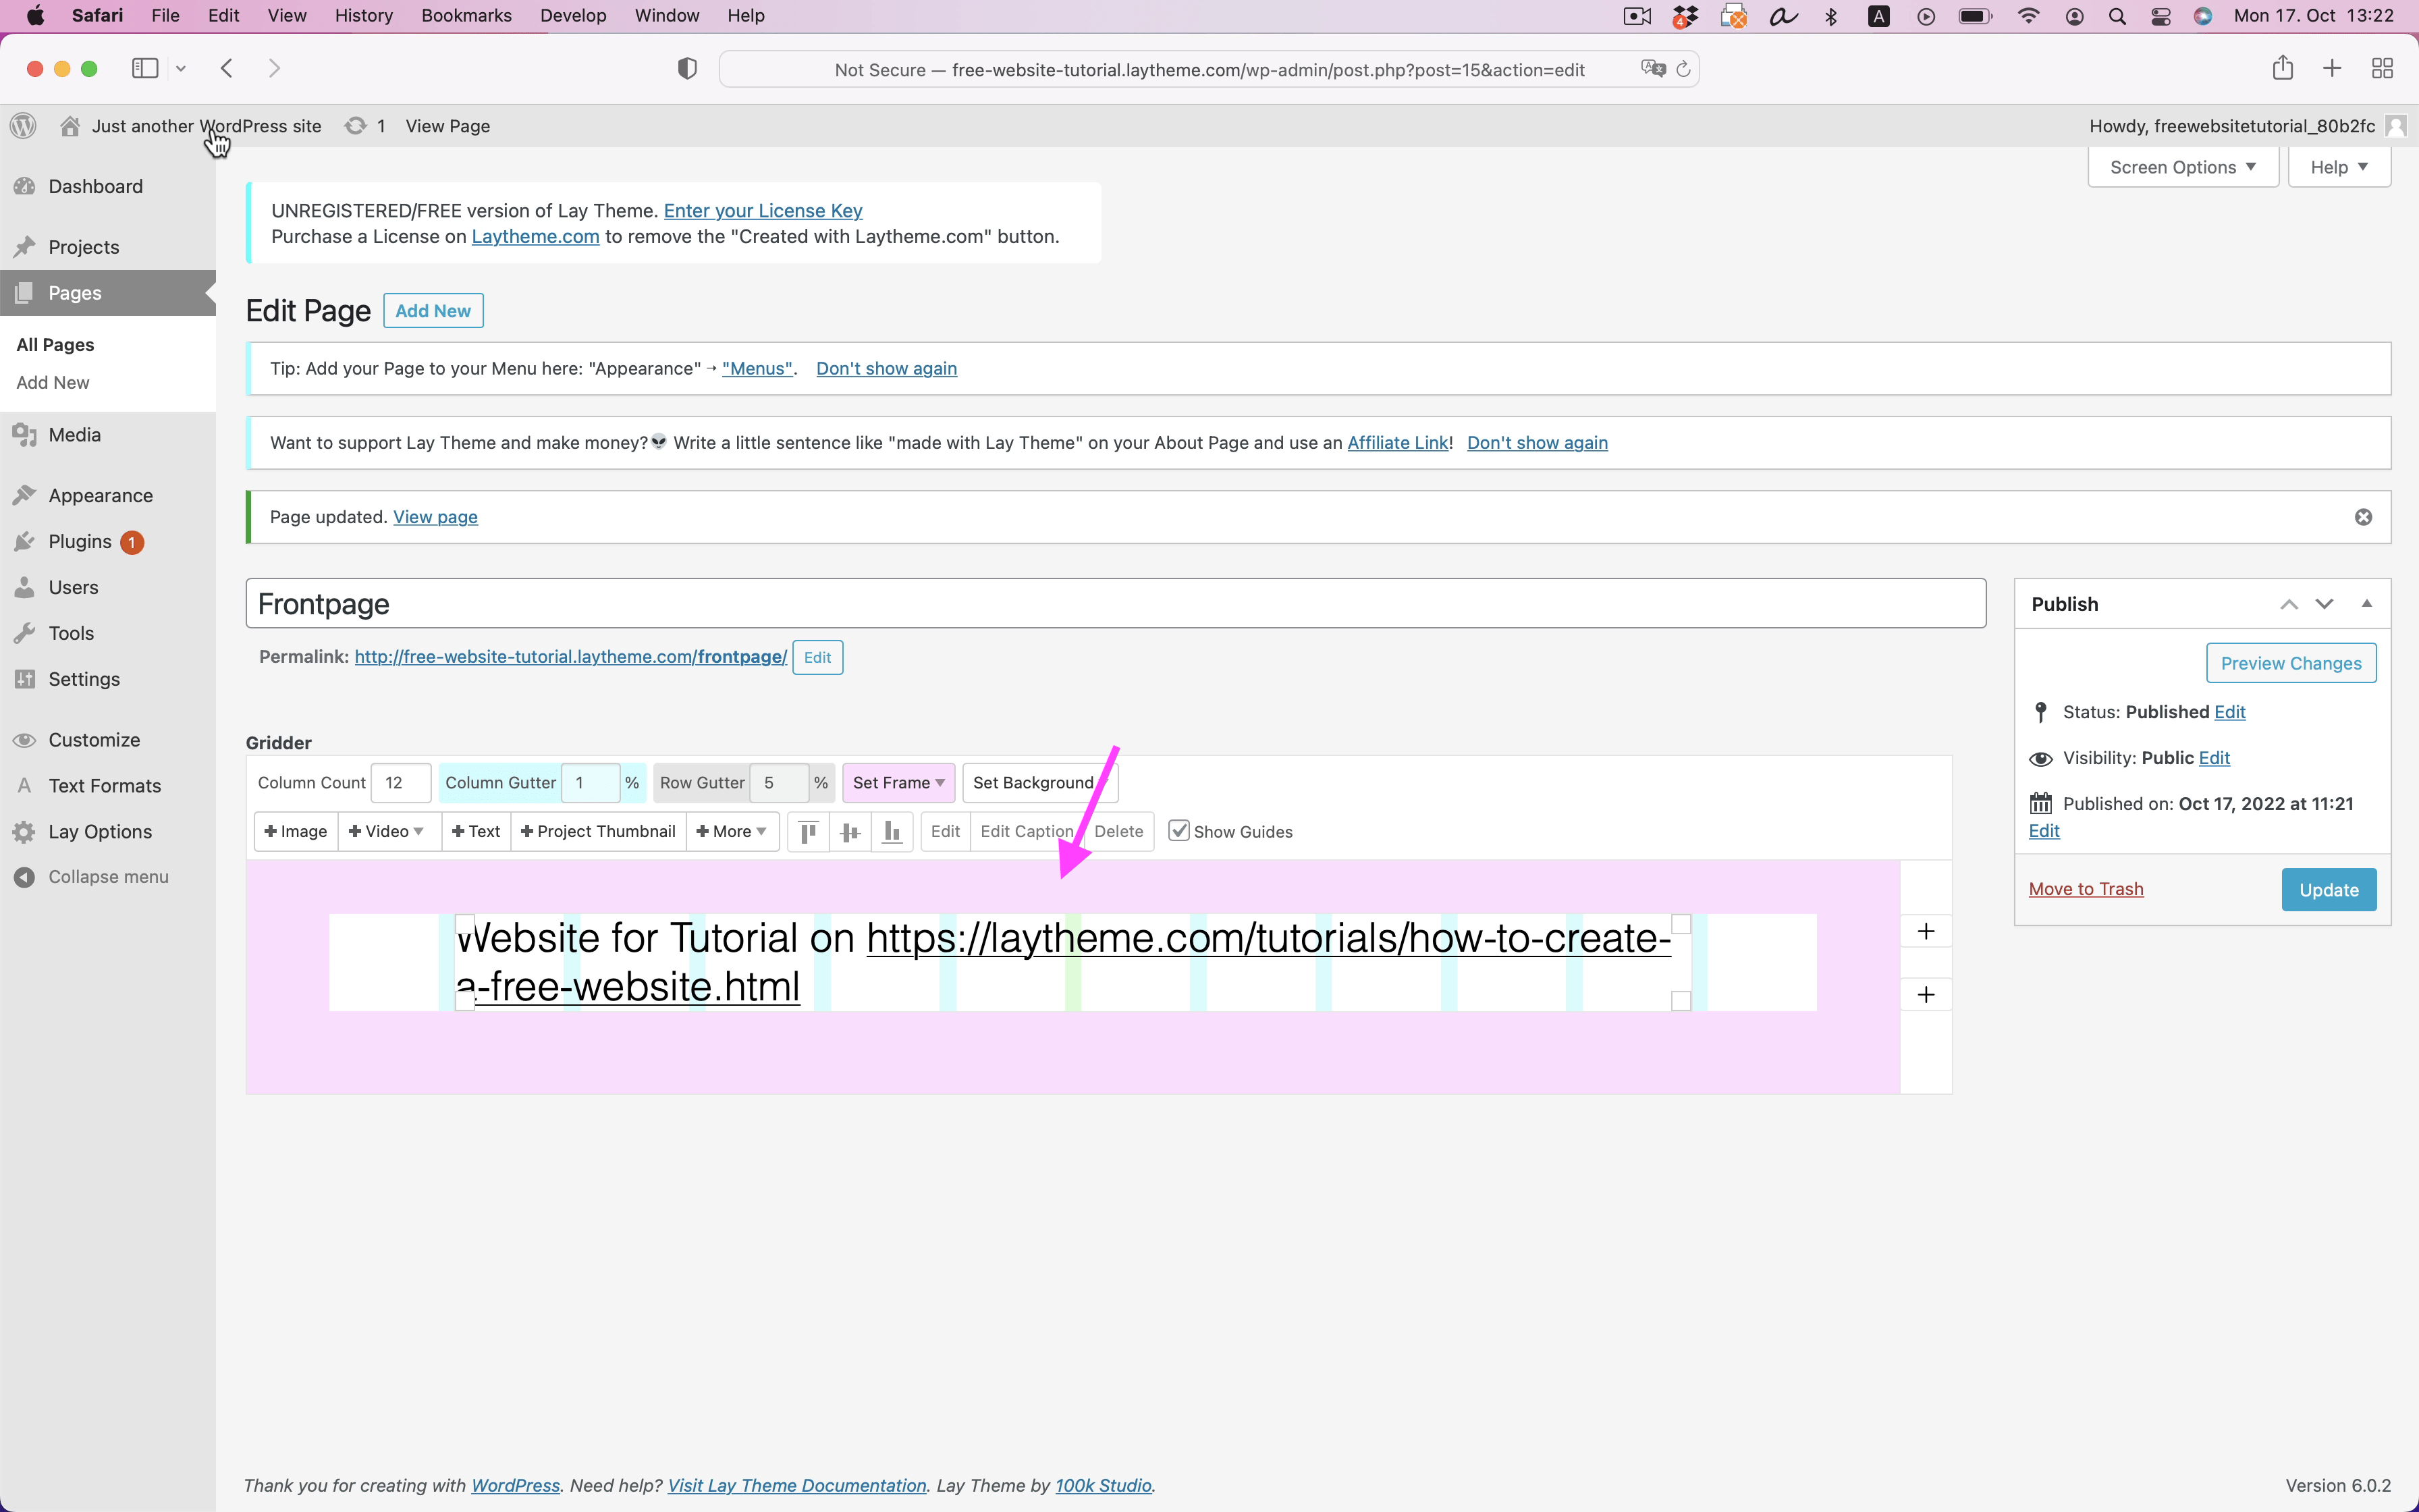Click the translate icon in address bar
The height and width of the screenshot is (1512, 2419).
click(1654, 69)
